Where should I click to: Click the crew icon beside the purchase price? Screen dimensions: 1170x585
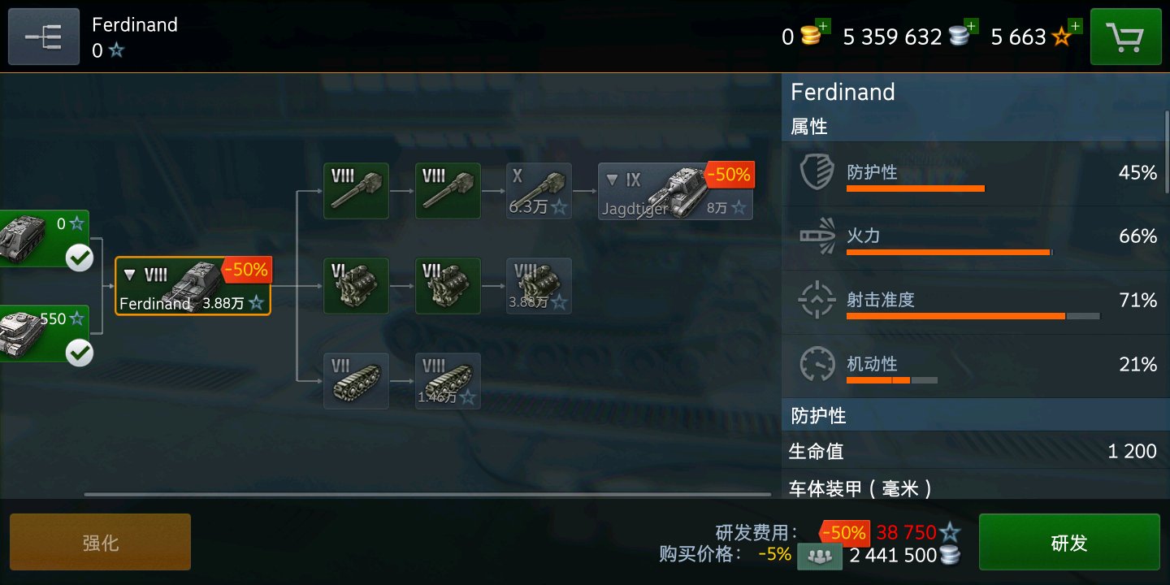click(x=819, y=557)
